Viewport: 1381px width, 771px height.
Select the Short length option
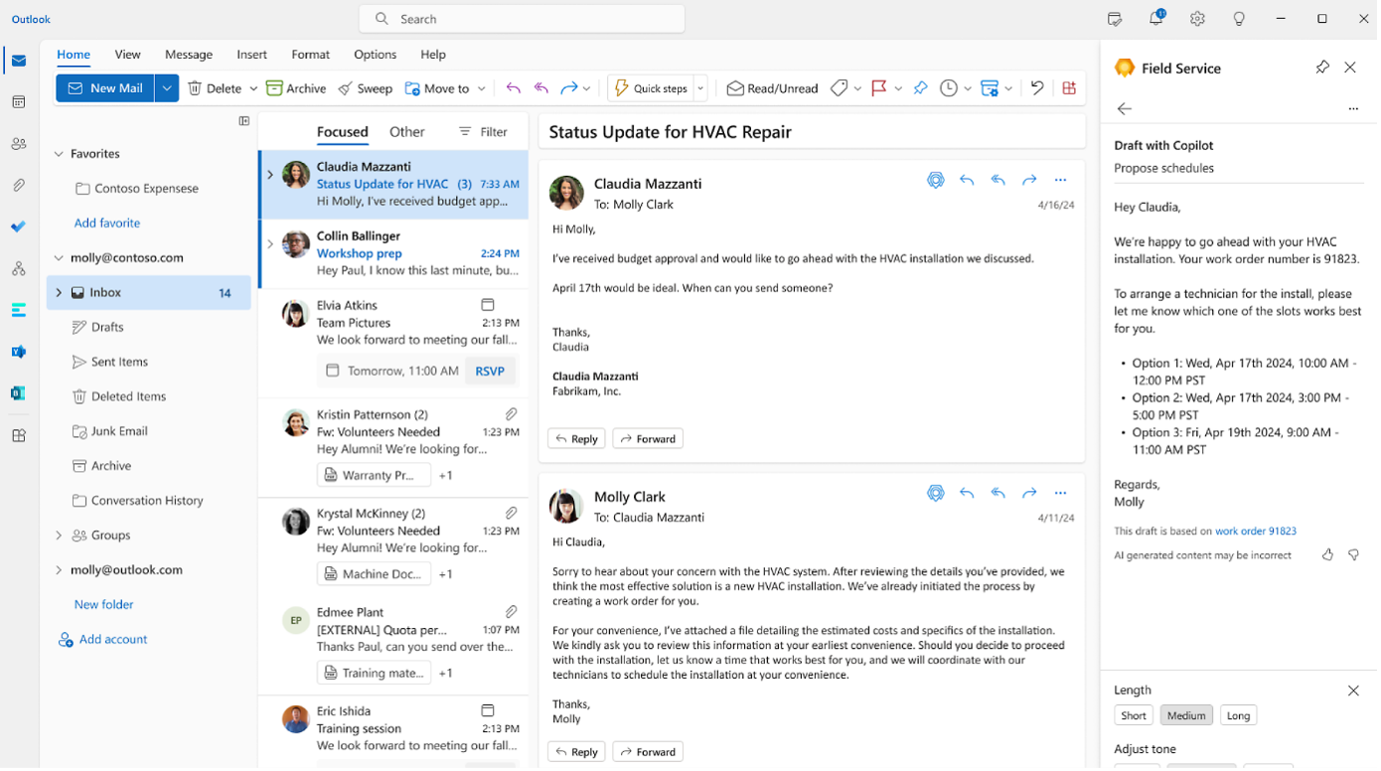pos(1133,715)
